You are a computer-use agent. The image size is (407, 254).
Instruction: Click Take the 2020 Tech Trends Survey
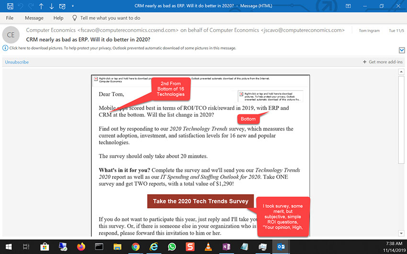(201, 201)
